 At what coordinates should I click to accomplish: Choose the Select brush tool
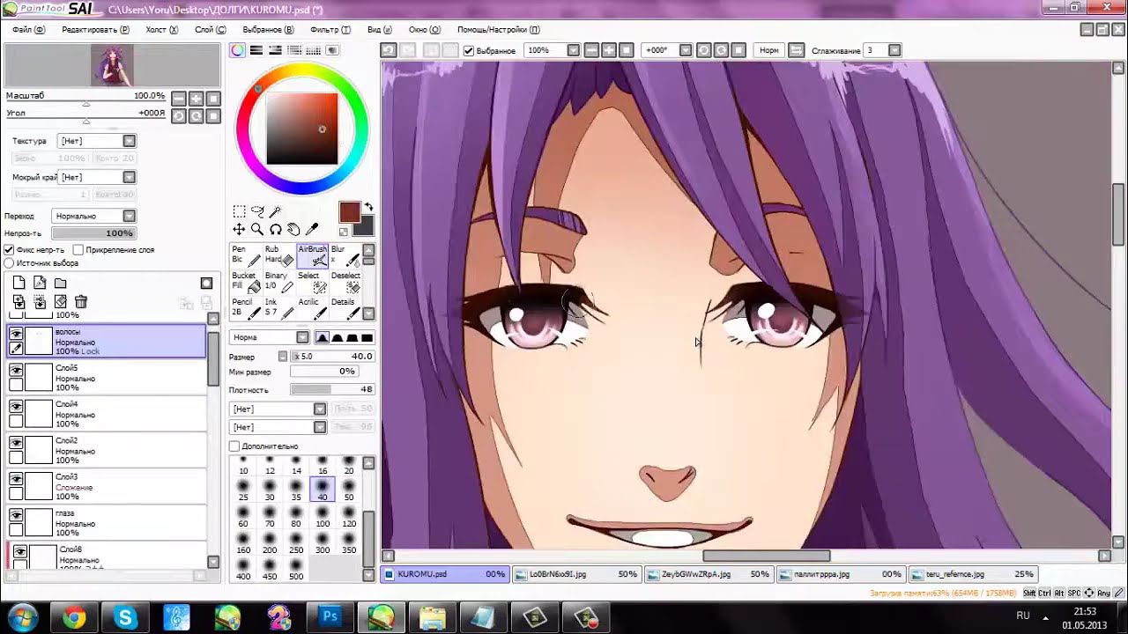coord(313,282)
